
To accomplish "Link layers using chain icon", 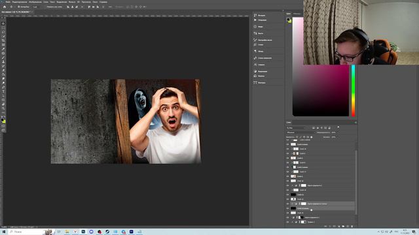I will [x=325, y=227].
